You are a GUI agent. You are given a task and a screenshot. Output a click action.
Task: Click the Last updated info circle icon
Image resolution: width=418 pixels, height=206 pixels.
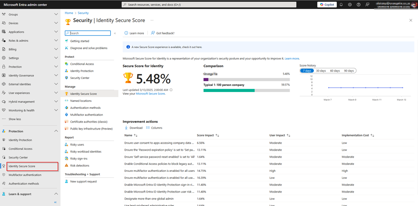point(171,90)
